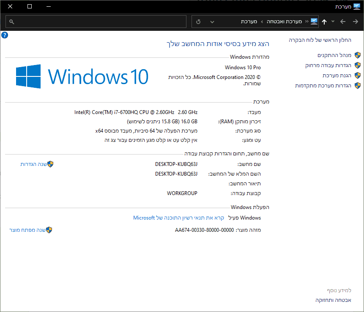Expand the breadcrumb double-chevron
The image size is (364, 312).
307,22
